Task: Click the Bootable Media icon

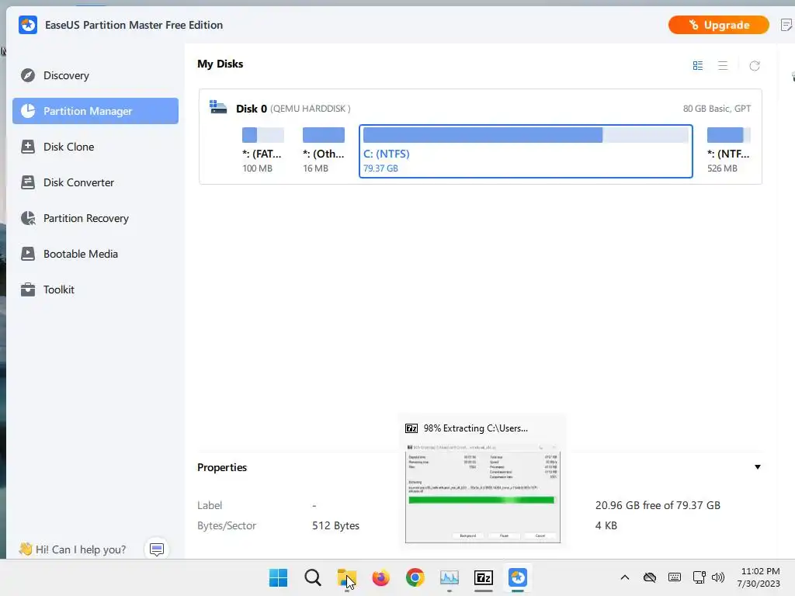Action: (x=28, y=254)
